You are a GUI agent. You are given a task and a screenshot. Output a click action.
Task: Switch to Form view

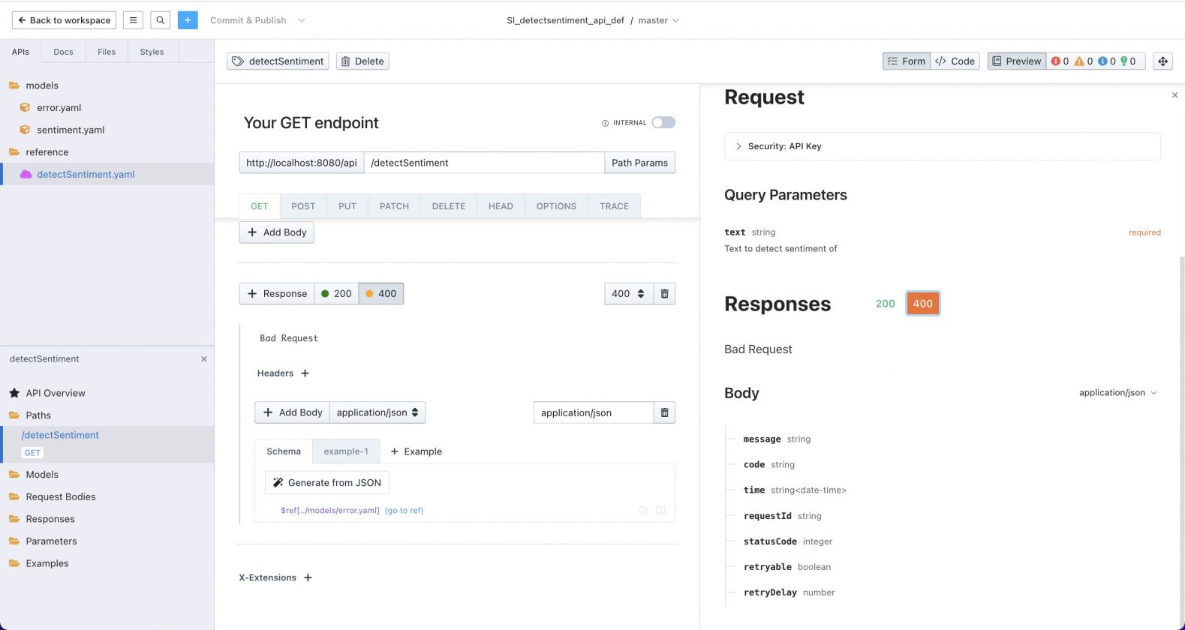click(907, 61)
